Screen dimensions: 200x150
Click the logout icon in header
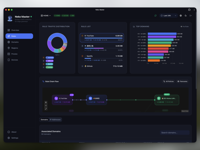190,15
